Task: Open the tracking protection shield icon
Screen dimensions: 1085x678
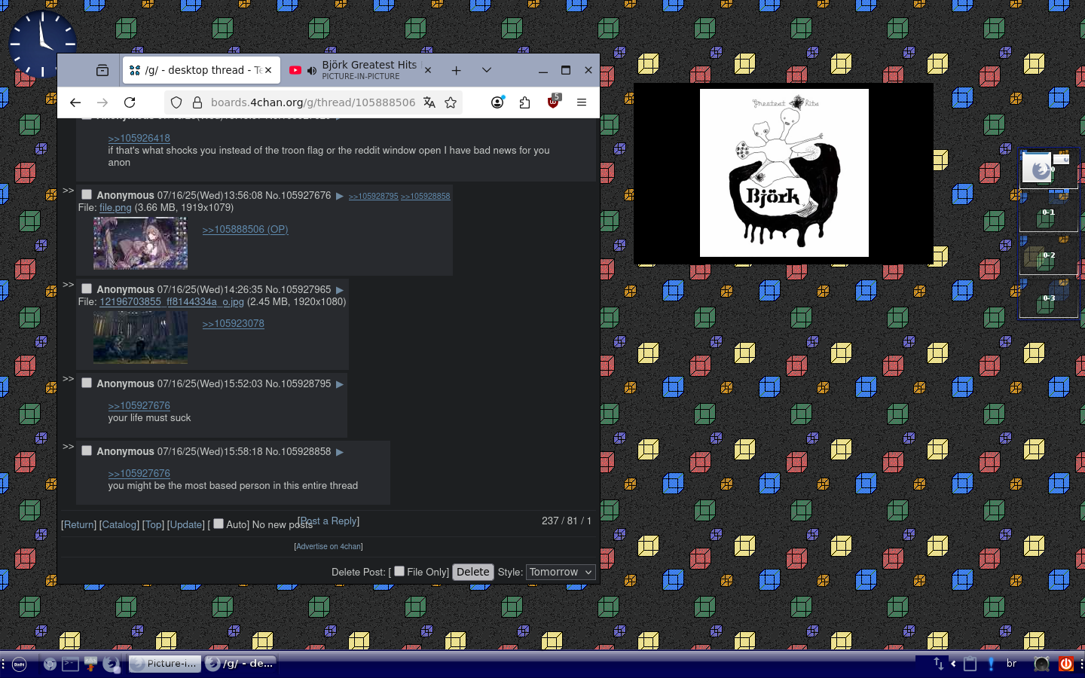Action: click(176, 102)
